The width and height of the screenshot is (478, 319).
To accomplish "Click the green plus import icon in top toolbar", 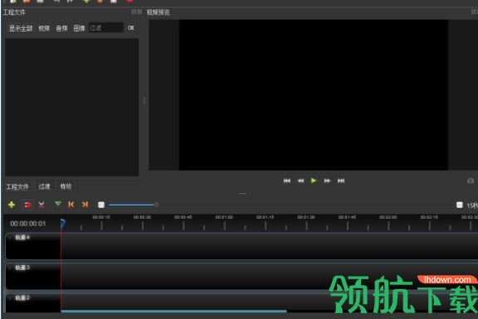I will 86,1.
